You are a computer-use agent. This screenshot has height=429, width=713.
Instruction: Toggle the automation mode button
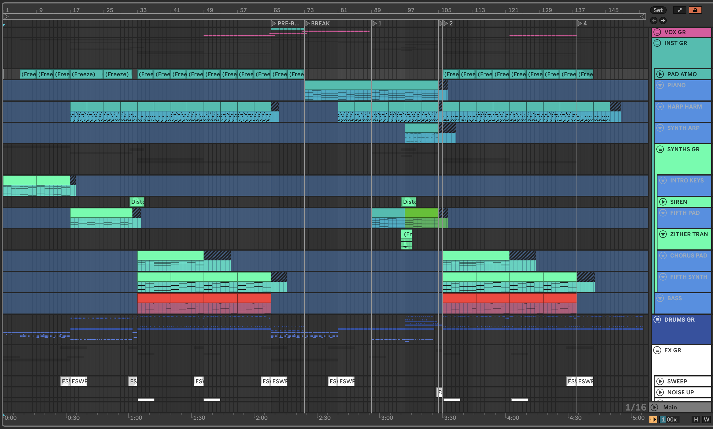pyautogui.click(x=679, y=10)
